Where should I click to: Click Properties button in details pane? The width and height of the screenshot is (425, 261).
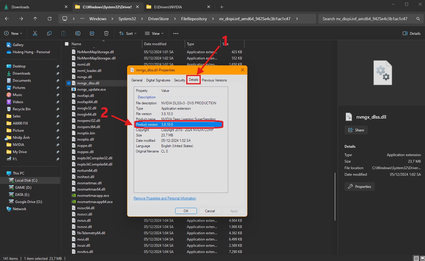(x=360, y=187)
